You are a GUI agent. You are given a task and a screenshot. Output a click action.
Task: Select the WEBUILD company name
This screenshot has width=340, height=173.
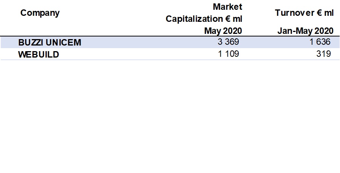point(38,54)
